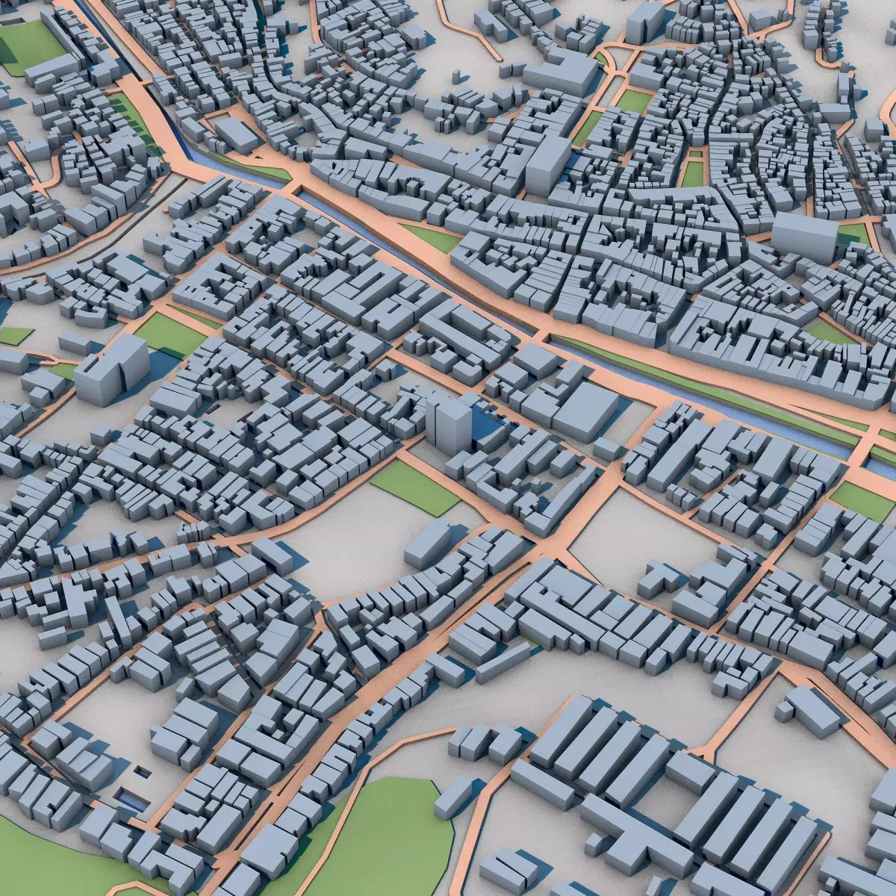Select the tall tower in the city center
The height and width of the screenshot is (896, 896).
(x=449, y=423)
